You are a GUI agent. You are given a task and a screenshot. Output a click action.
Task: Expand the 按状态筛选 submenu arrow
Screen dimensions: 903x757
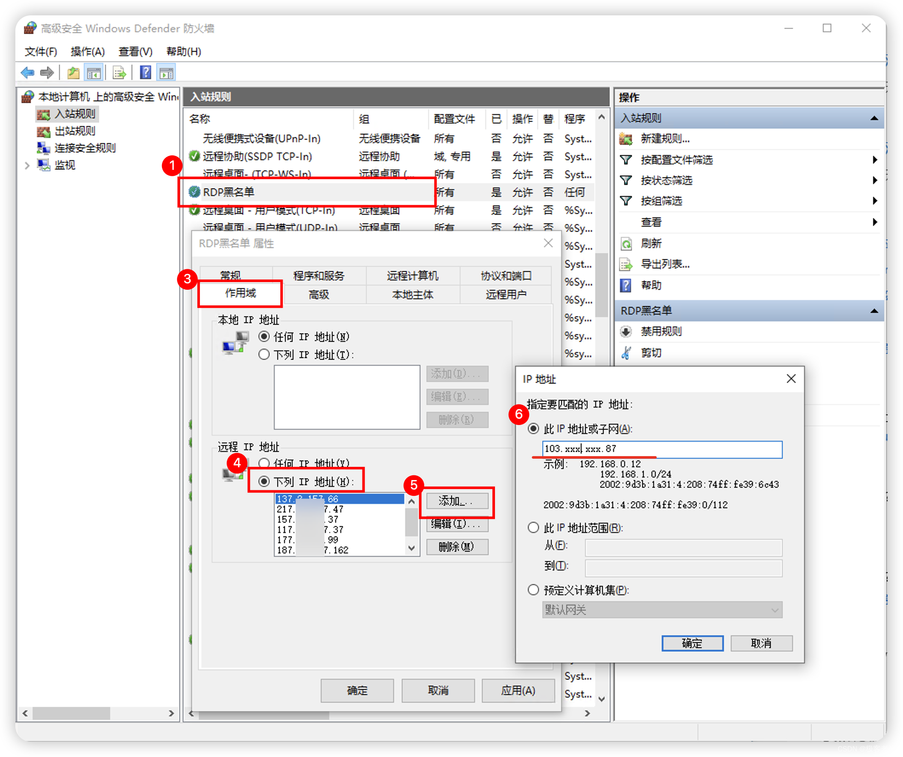874,180
